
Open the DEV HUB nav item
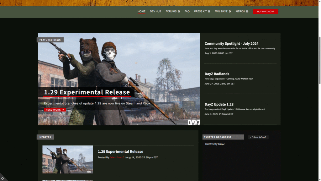coord(155,12)
